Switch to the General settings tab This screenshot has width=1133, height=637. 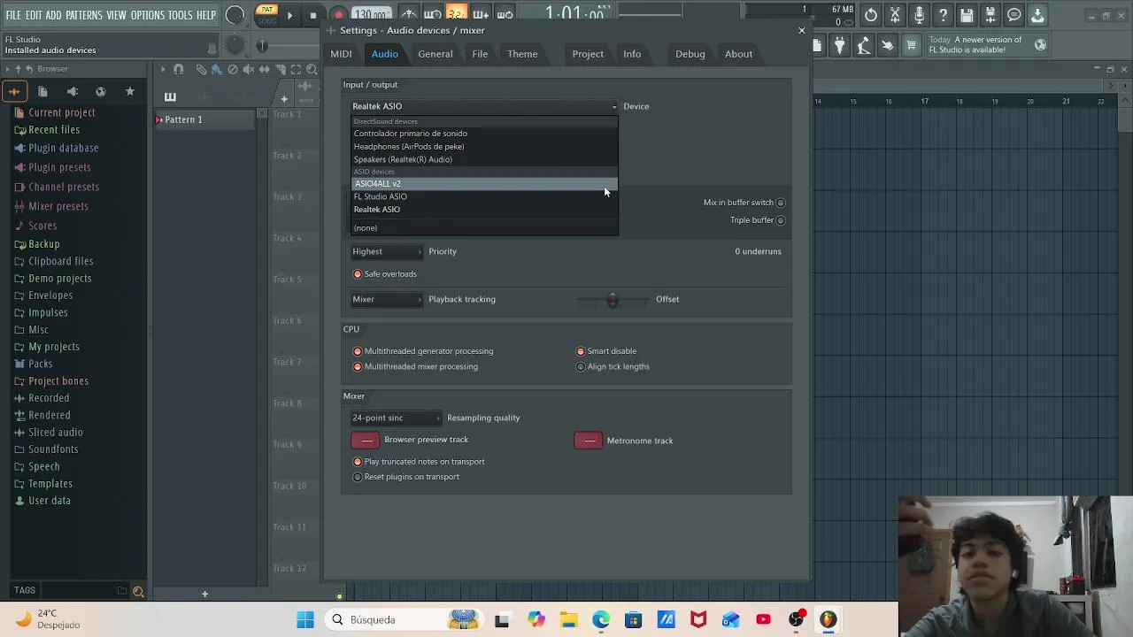[x=435, y=54]
